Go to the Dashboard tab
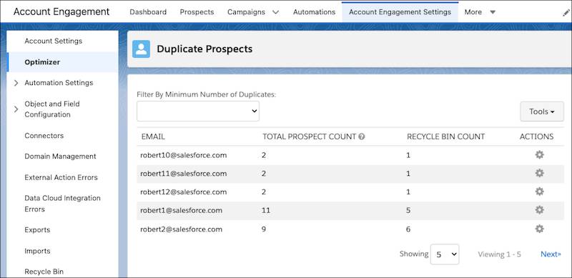 [x=148, y=12]
